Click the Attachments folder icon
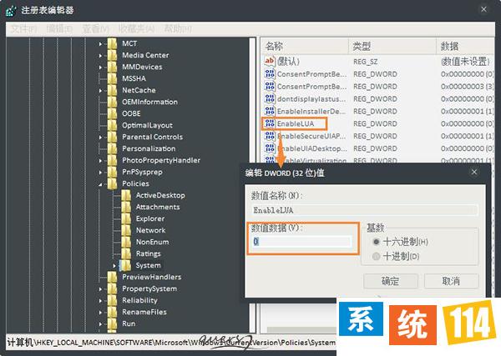 126,207
